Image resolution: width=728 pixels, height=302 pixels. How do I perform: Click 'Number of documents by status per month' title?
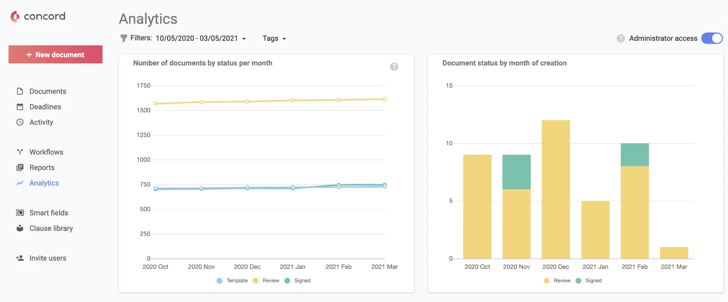[203, 63]
